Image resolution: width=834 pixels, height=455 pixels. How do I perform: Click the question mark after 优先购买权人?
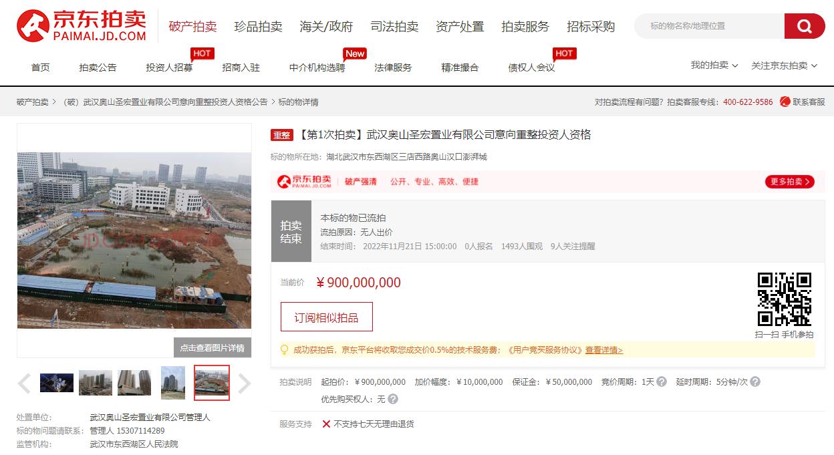(392, 399)
